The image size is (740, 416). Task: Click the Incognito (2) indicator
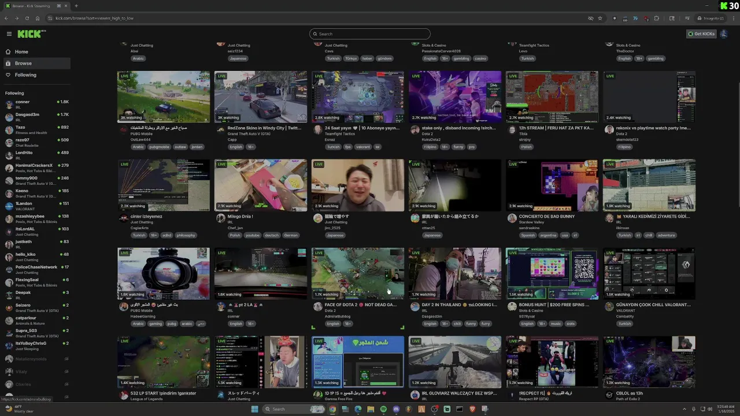711,18
